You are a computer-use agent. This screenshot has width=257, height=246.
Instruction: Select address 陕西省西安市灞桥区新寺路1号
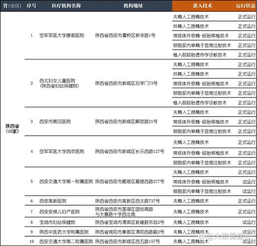pyautogui.click(x=125, y=35)
